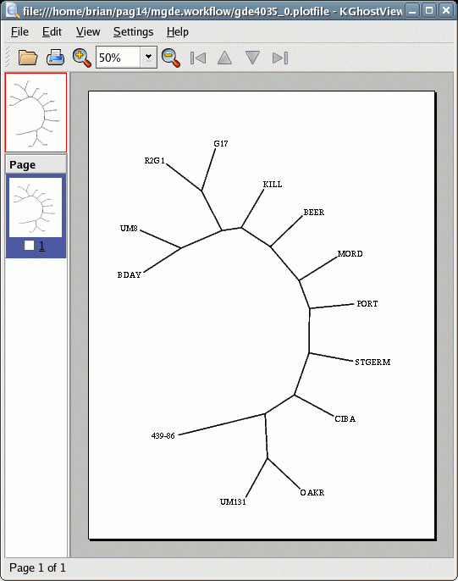Viewport: 458px width, 581px height.
Task: Jump to last page icon
Action: [x=280, y=58]
